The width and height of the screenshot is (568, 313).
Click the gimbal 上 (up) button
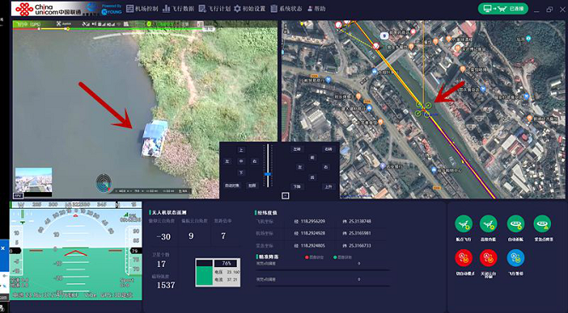tap(241, 150)
